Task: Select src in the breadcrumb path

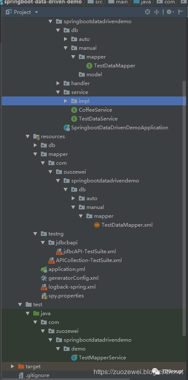Action: point(98,2)
